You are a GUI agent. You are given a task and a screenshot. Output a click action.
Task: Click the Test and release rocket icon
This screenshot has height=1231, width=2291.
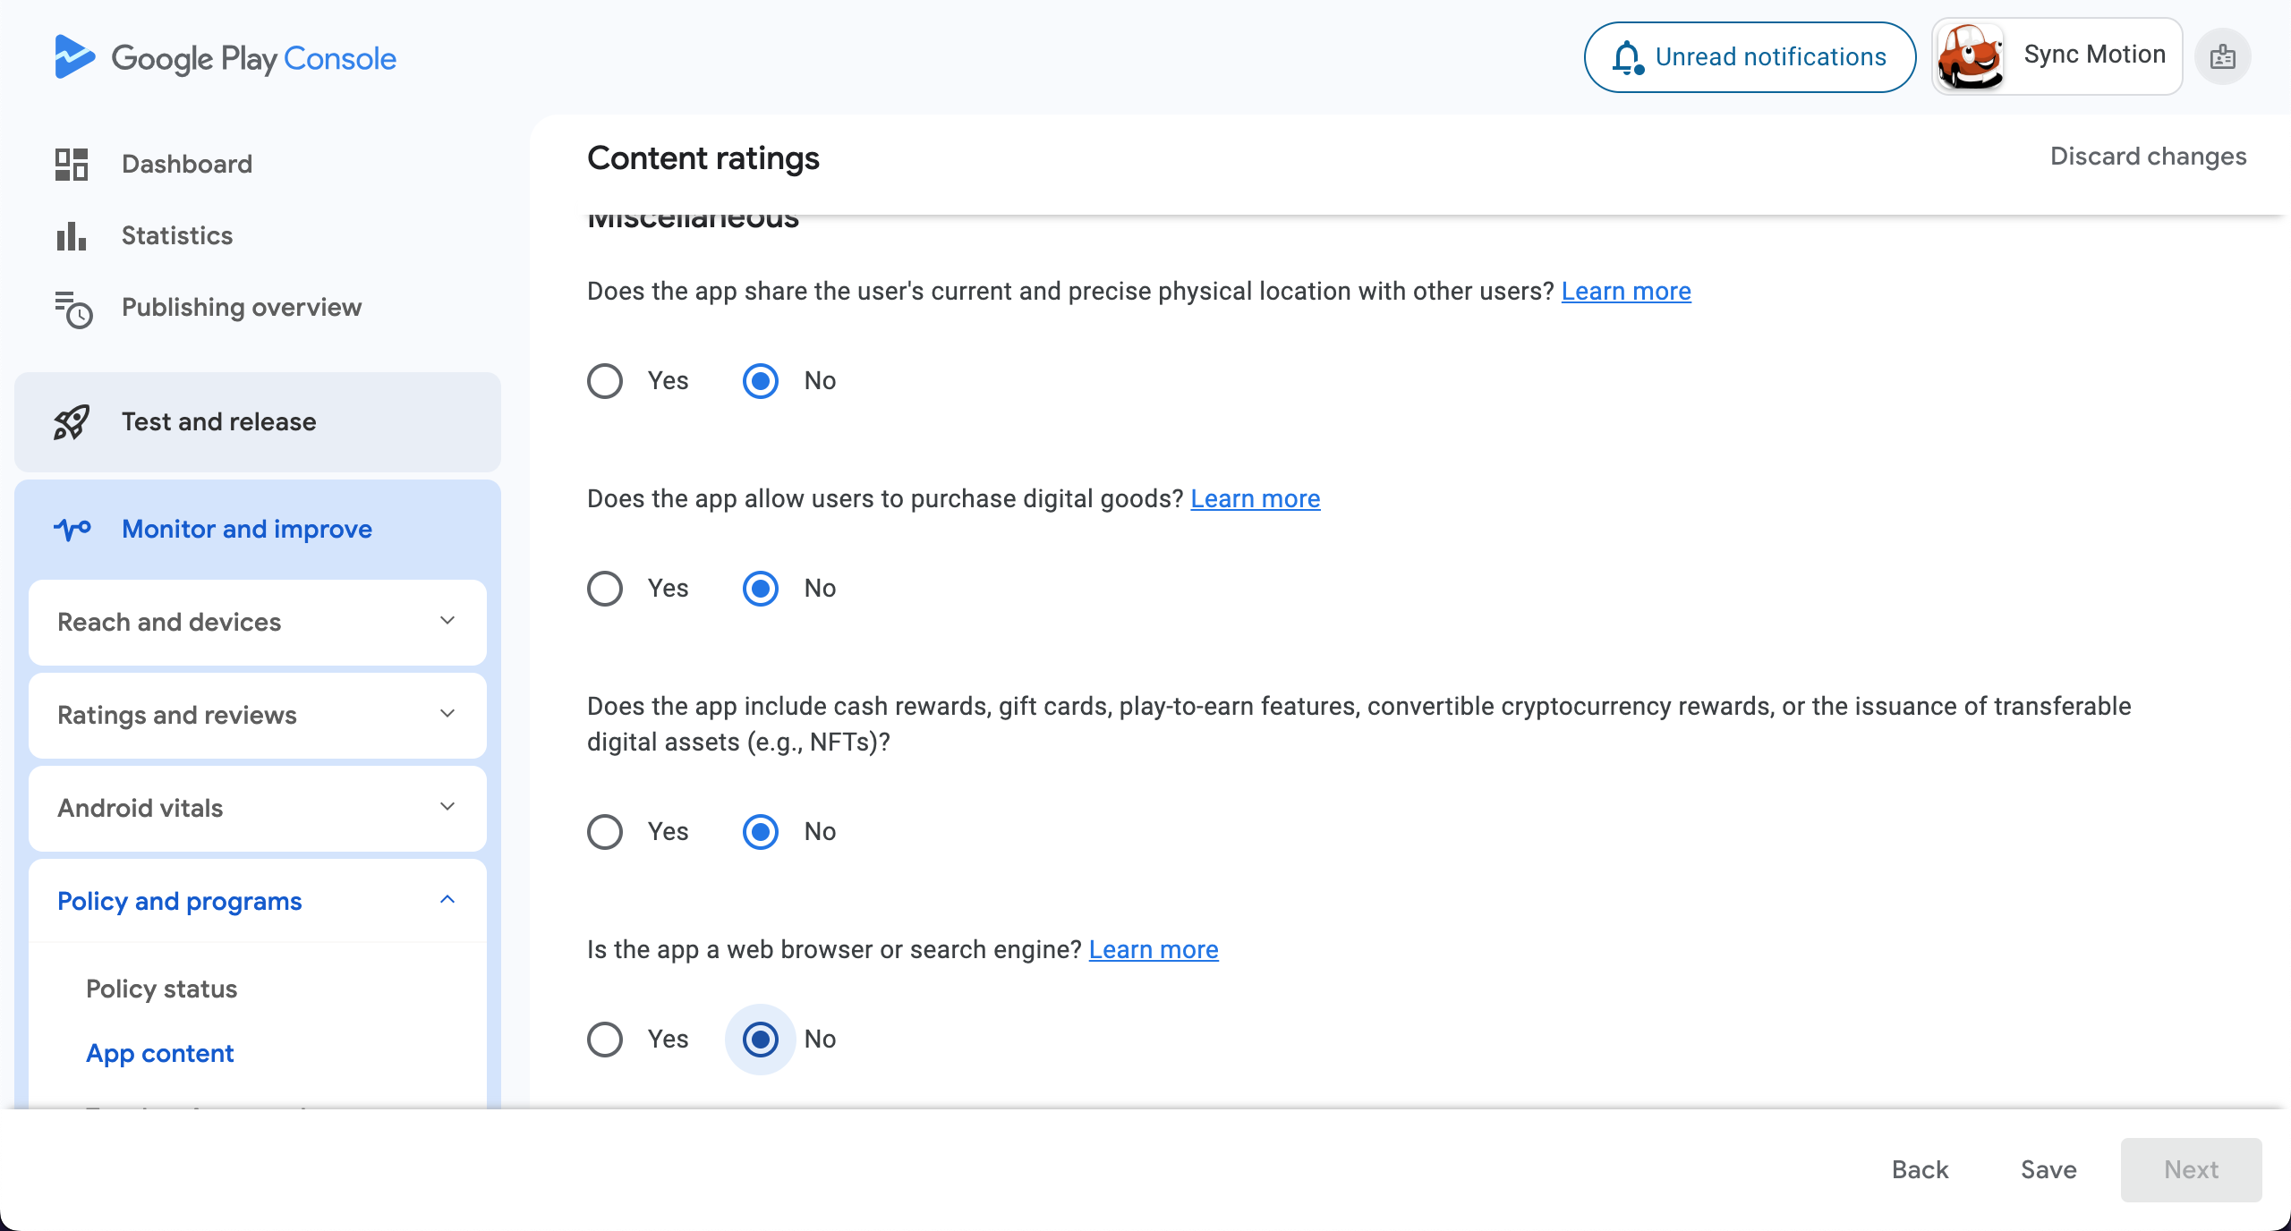(72, 422)
